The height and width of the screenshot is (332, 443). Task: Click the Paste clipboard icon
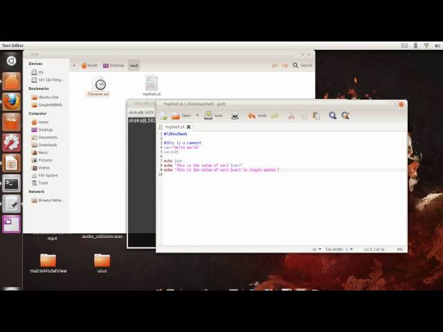(316, 116)
